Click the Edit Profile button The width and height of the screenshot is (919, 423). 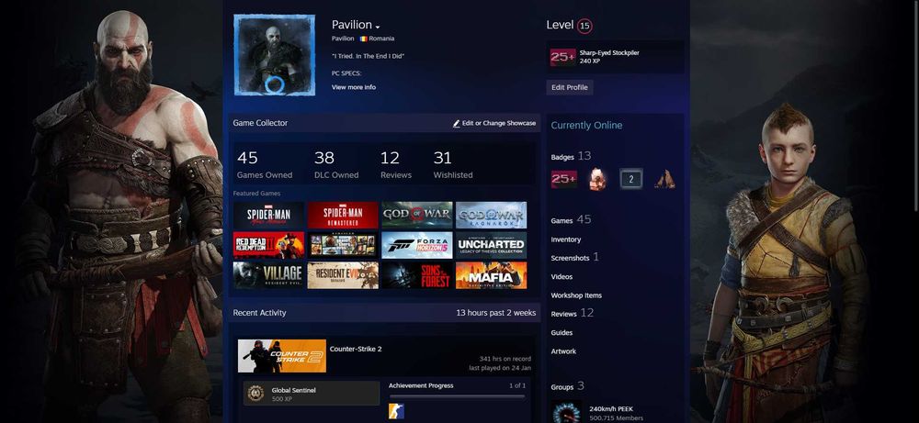point(569,87)
